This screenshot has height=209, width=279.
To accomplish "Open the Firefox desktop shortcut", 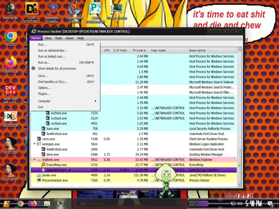I will coord(11,65).
